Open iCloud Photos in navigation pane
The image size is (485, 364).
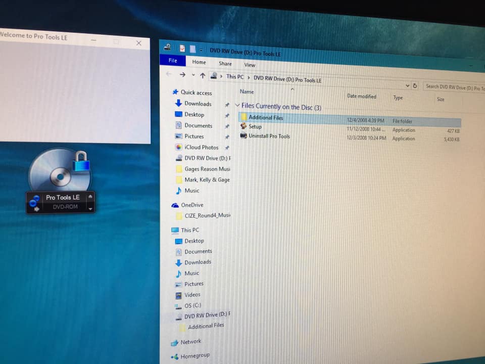[202, 147]
